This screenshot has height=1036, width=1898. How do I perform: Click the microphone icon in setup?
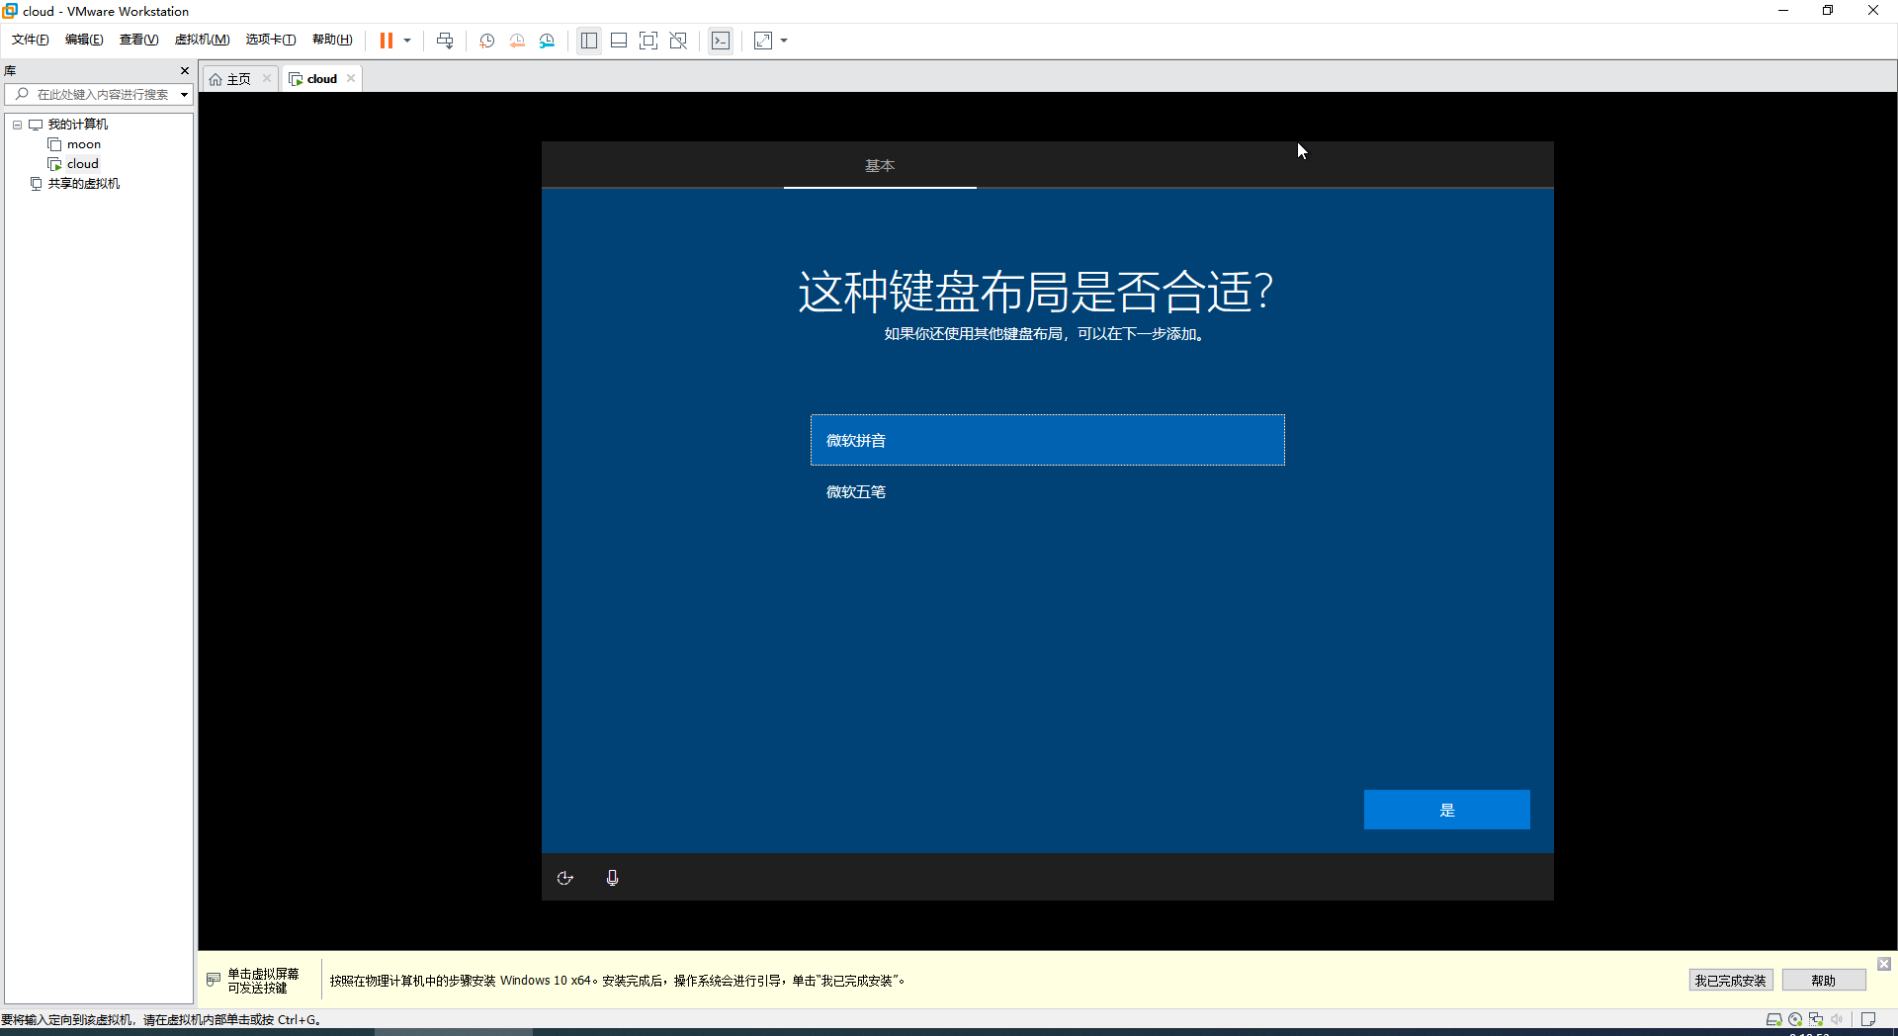click(613, 878)
